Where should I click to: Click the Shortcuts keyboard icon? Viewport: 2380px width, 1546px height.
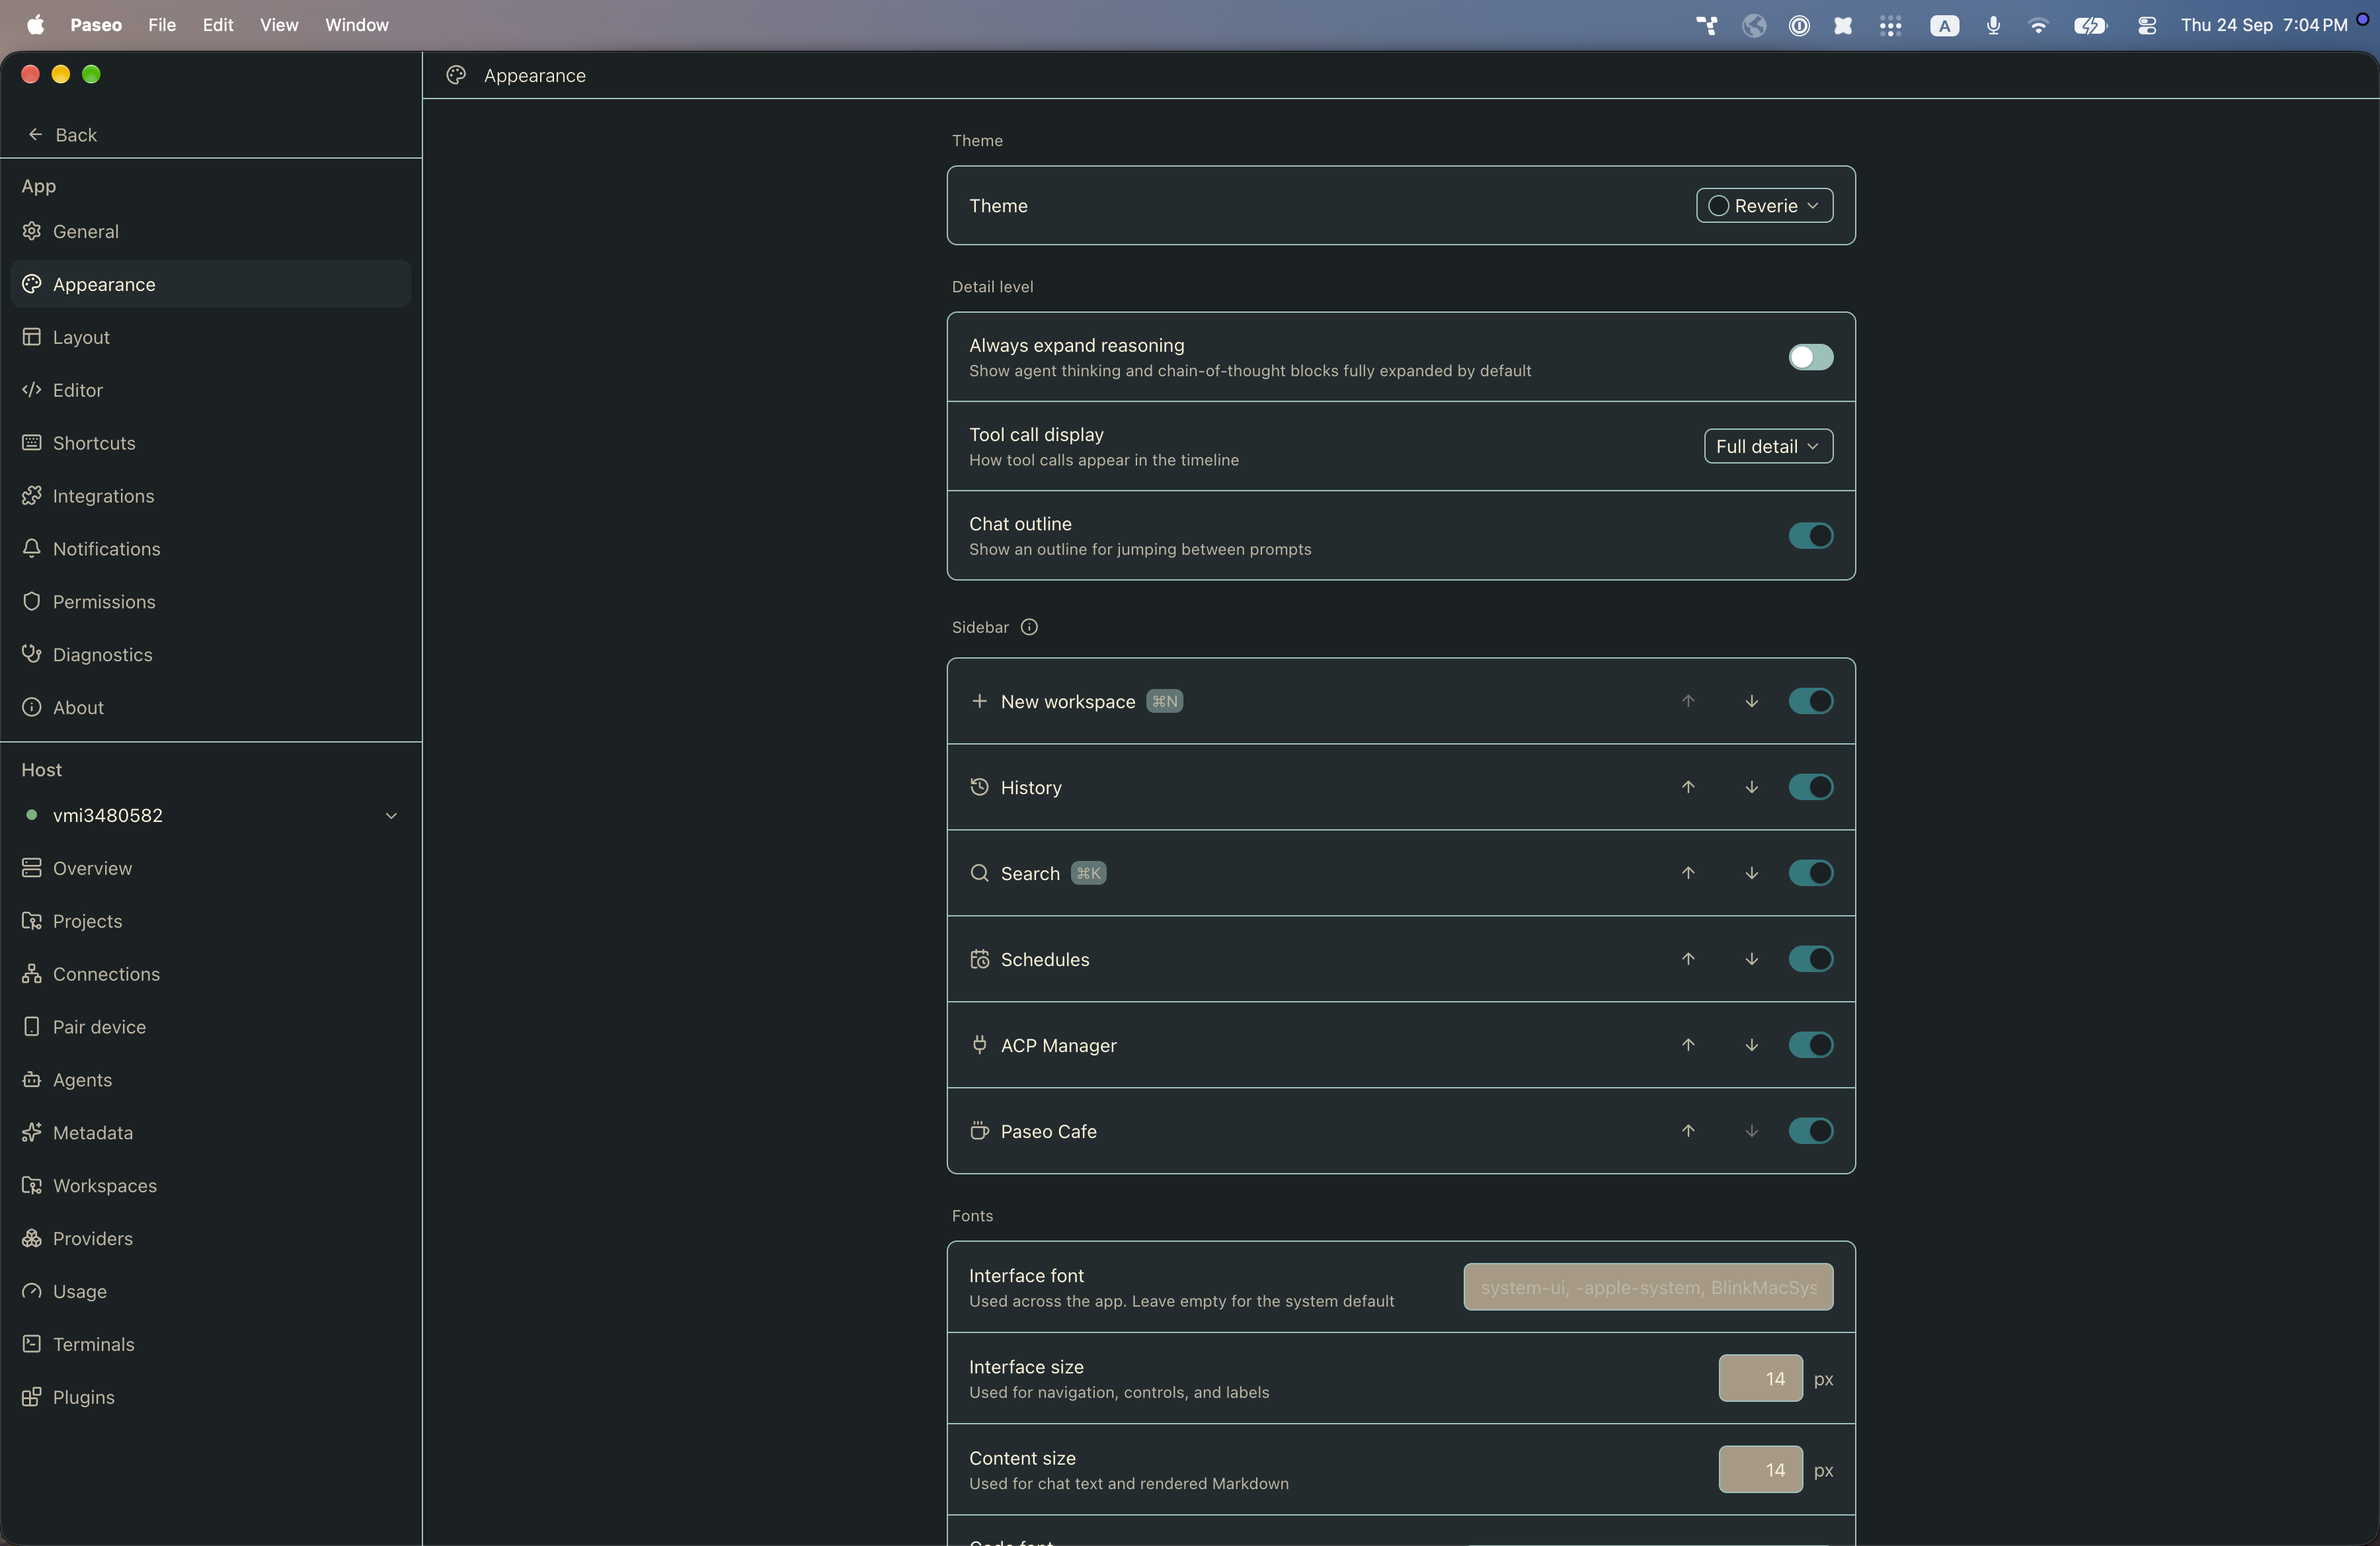[32, 443]
